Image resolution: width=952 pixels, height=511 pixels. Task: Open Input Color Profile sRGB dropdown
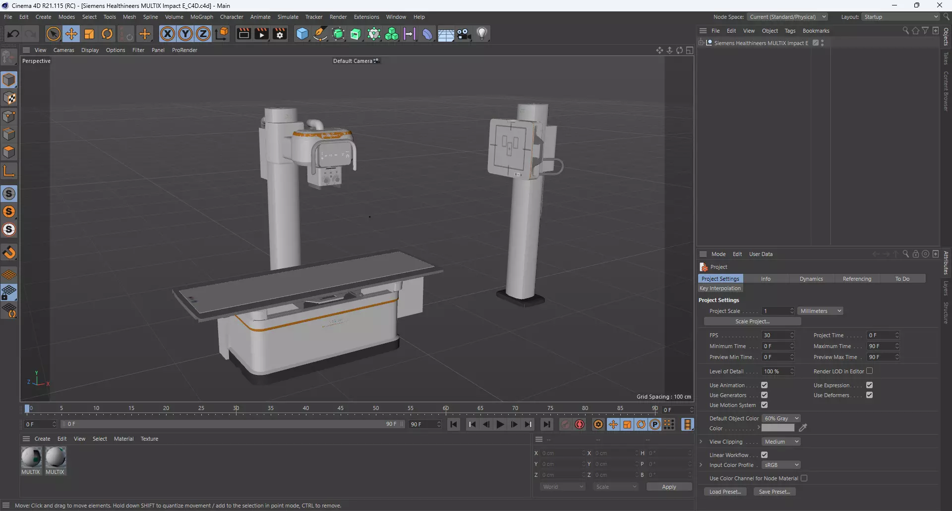(x=781, y=465)
